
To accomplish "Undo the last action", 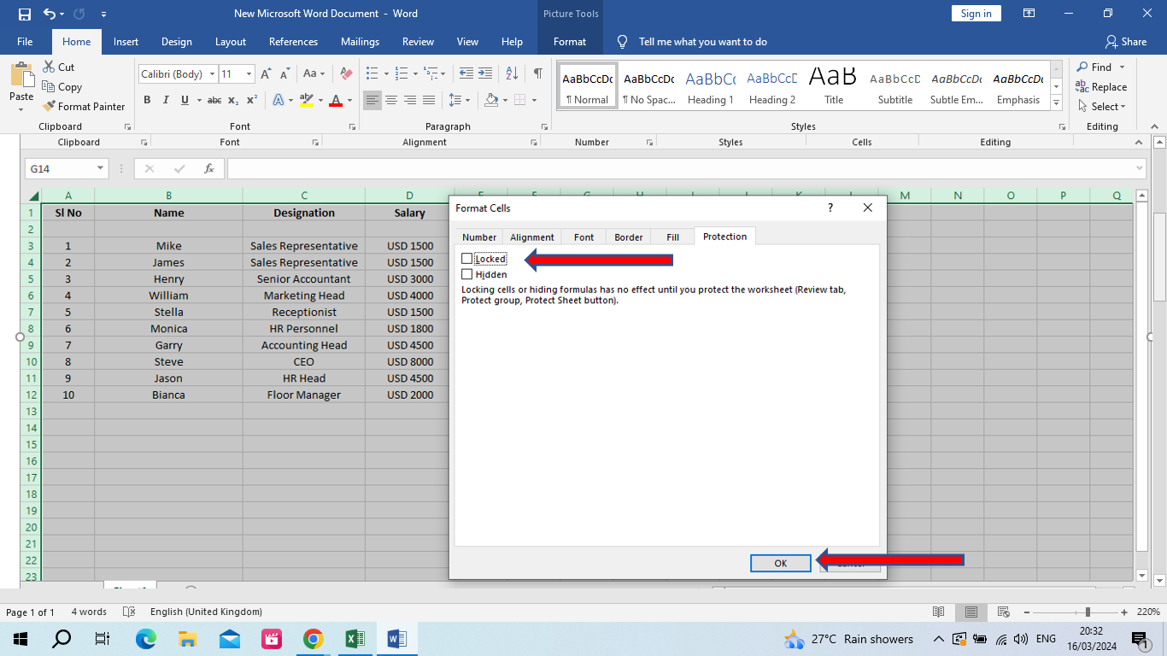I will [x=50, y=14].
